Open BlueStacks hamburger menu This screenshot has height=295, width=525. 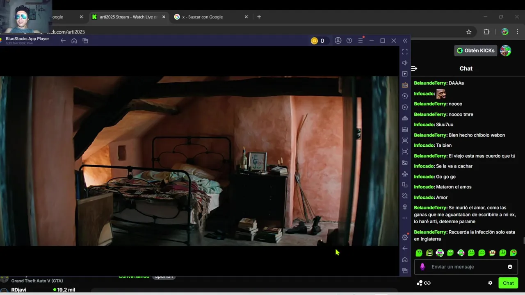[361, 41]
